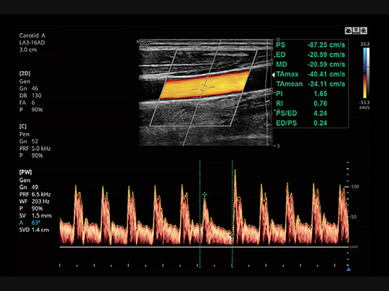
Task: Click the second green dotted measurement cursor line
Action: tap(232, 214)
